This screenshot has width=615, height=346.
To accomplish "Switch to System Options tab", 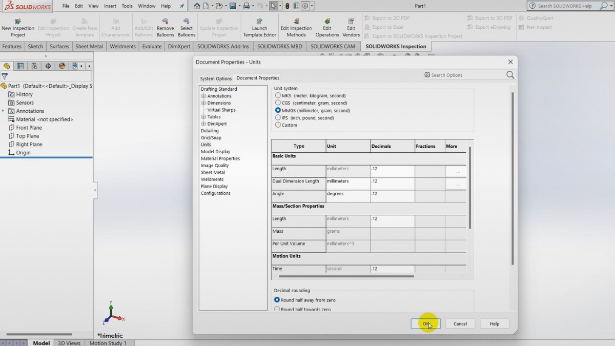I will 216,78.
